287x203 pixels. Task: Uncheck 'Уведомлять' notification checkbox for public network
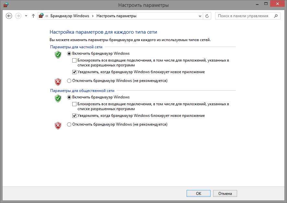click(x=75, y=116)
